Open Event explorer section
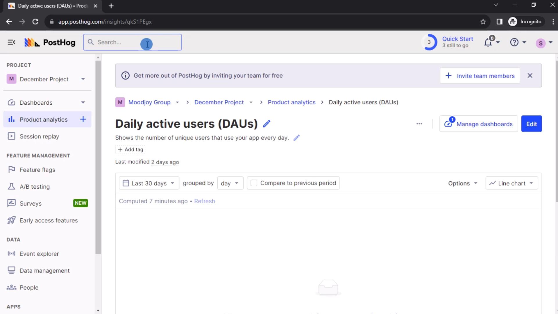The image size is (558, 314). click(x=39, y=254)
